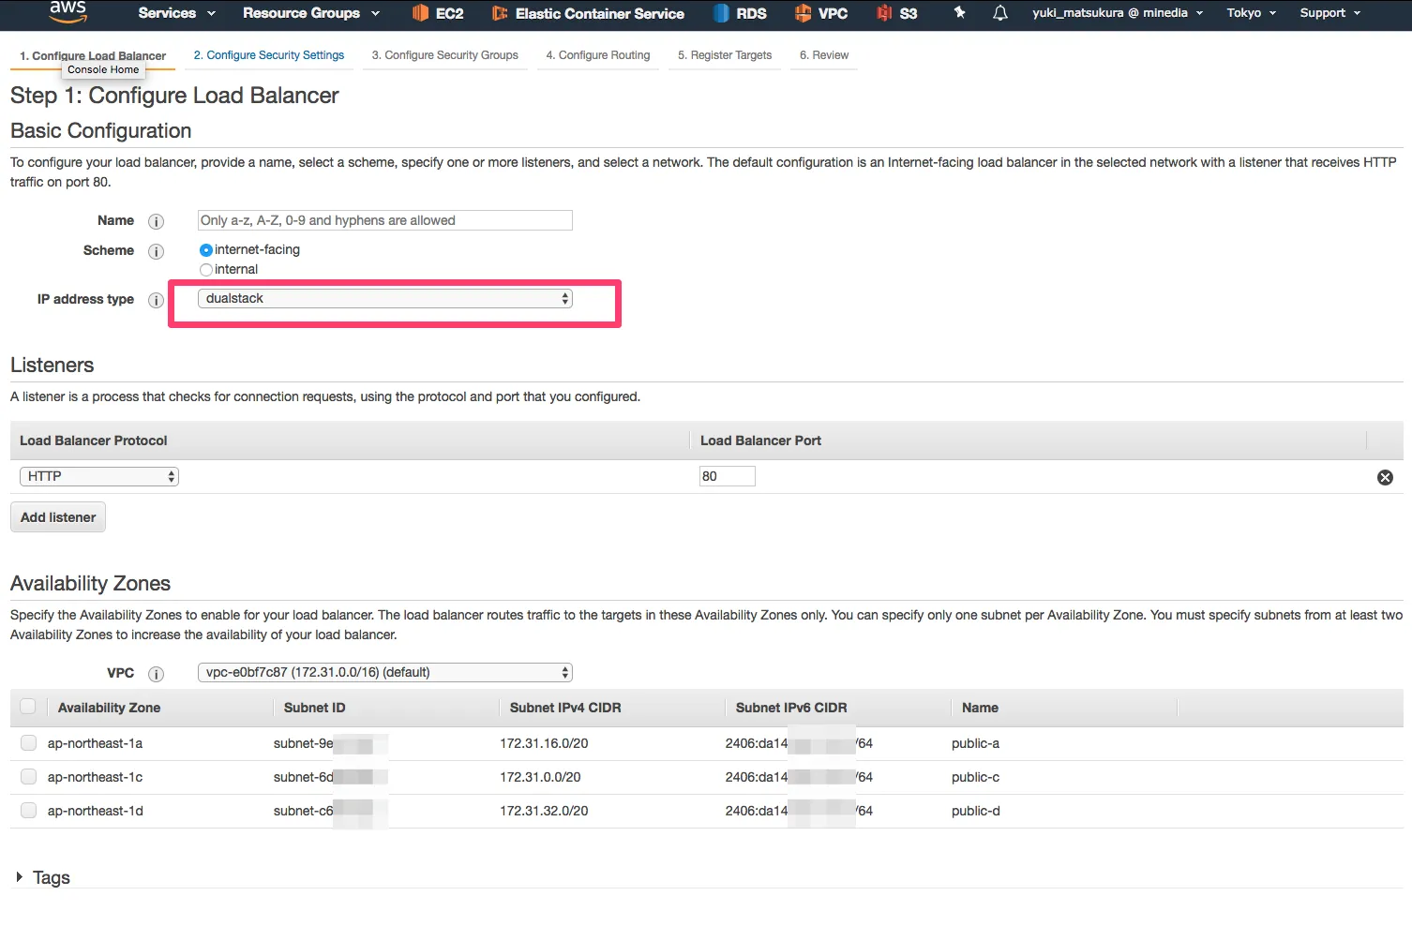Screen dimensions: 1412x941
Task: Open the RDS service shortcut
Action: click(x=740, y=13)
